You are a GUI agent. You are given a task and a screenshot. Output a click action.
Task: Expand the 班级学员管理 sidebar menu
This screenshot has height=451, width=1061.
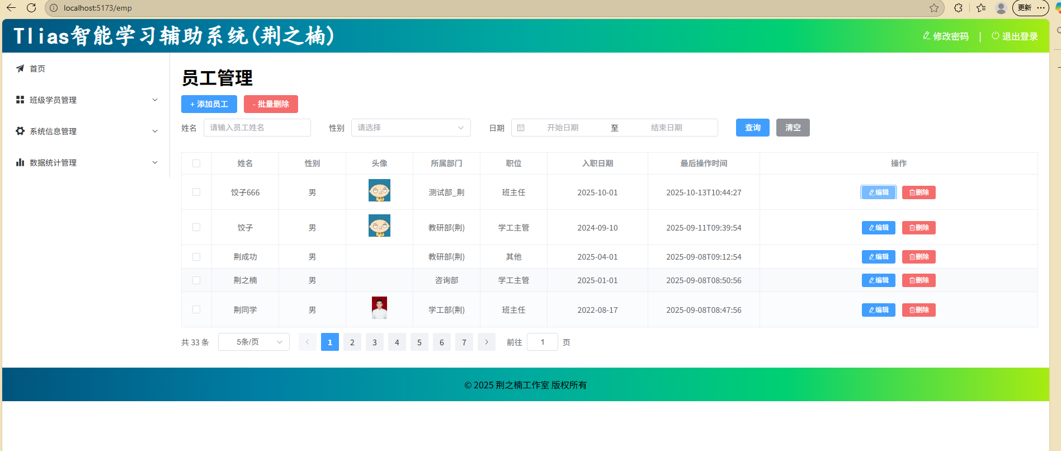pyautogui.click(x=87, y=100)
